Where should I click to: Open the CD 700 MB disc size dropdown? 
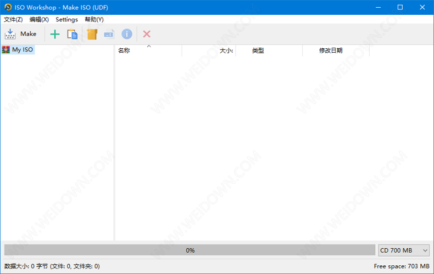coord(404,250)
